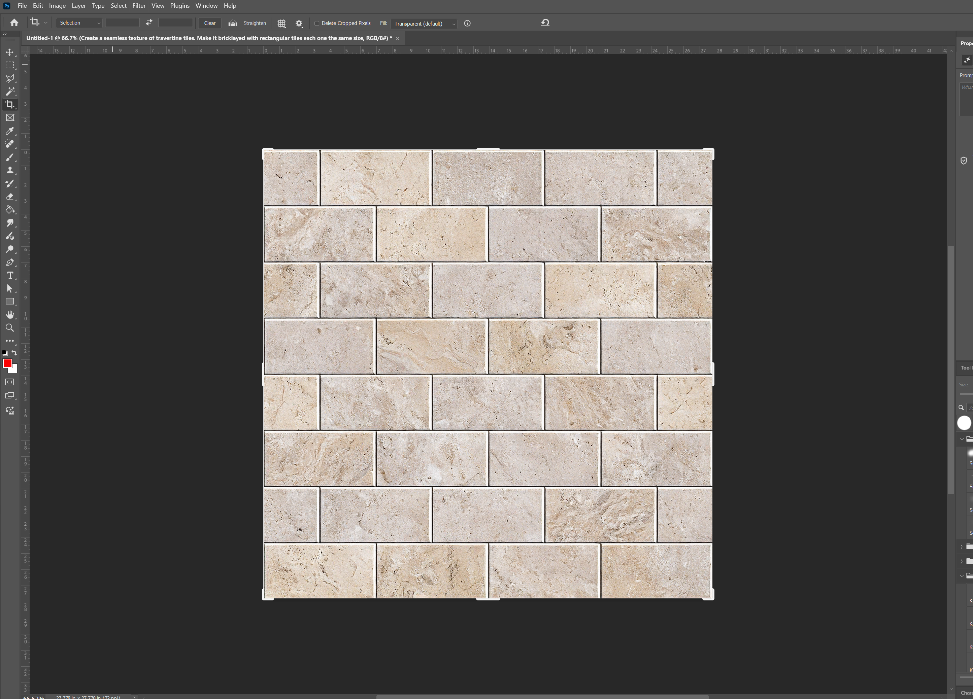This screenshot has height=699, width=973.
Task: Swap foreground and background colors
Action: coord(14,353)
